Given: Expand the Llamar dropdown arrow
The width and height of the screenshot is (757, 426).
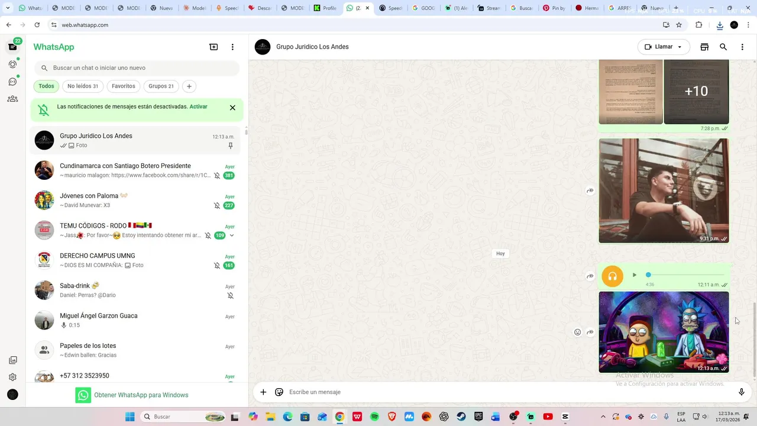Looking at the screenshot, I should point(680,47).
